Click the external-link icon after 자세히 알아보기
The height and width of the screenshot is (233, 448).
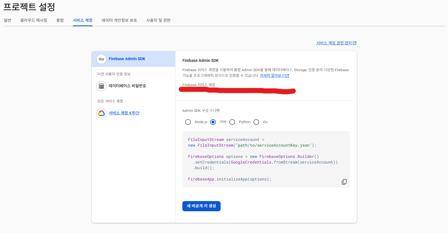coord(287,76)
